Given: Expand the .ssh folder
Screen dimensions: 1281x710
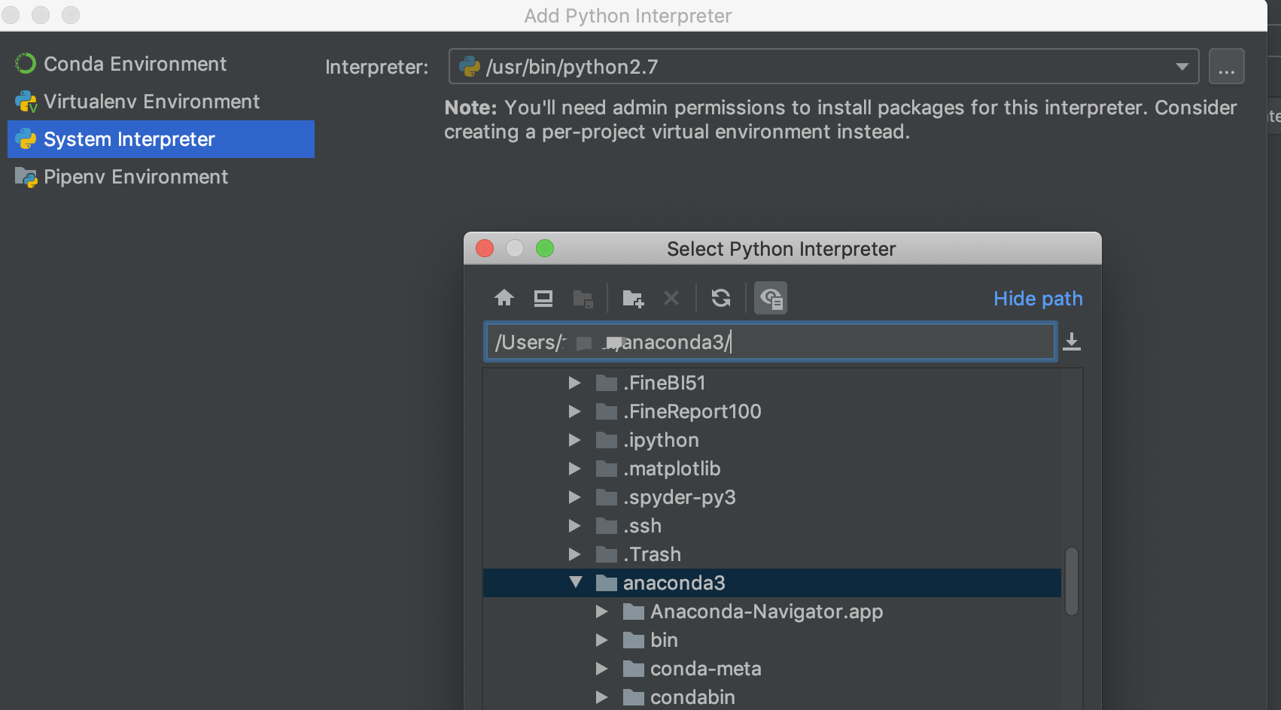Looking at the screenshot, I should (574, 526).
